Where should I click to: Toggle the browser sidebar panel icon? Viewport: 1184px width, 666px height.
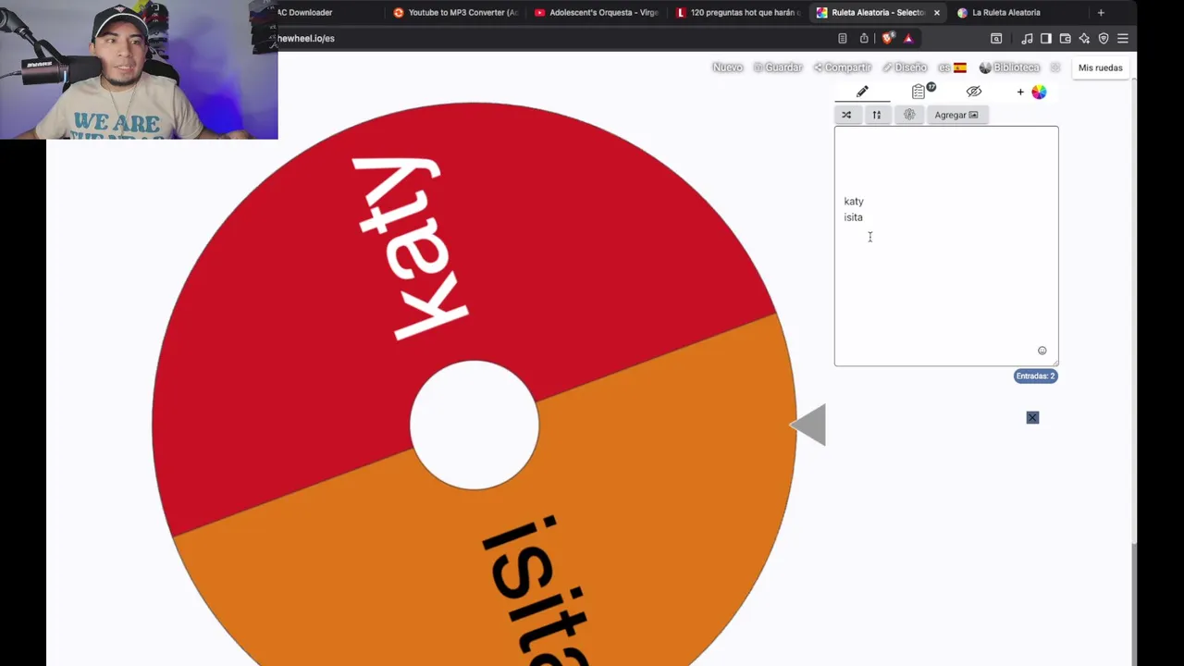(x=1046, y=38)
